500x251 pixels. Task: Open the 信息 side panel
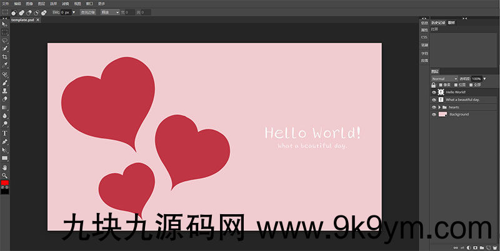click(x=424, y=23)
